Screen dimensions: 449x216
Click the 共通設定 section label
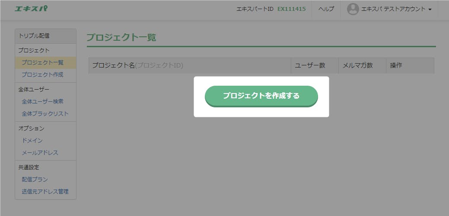pyautogui.click(x=29, y=167)
